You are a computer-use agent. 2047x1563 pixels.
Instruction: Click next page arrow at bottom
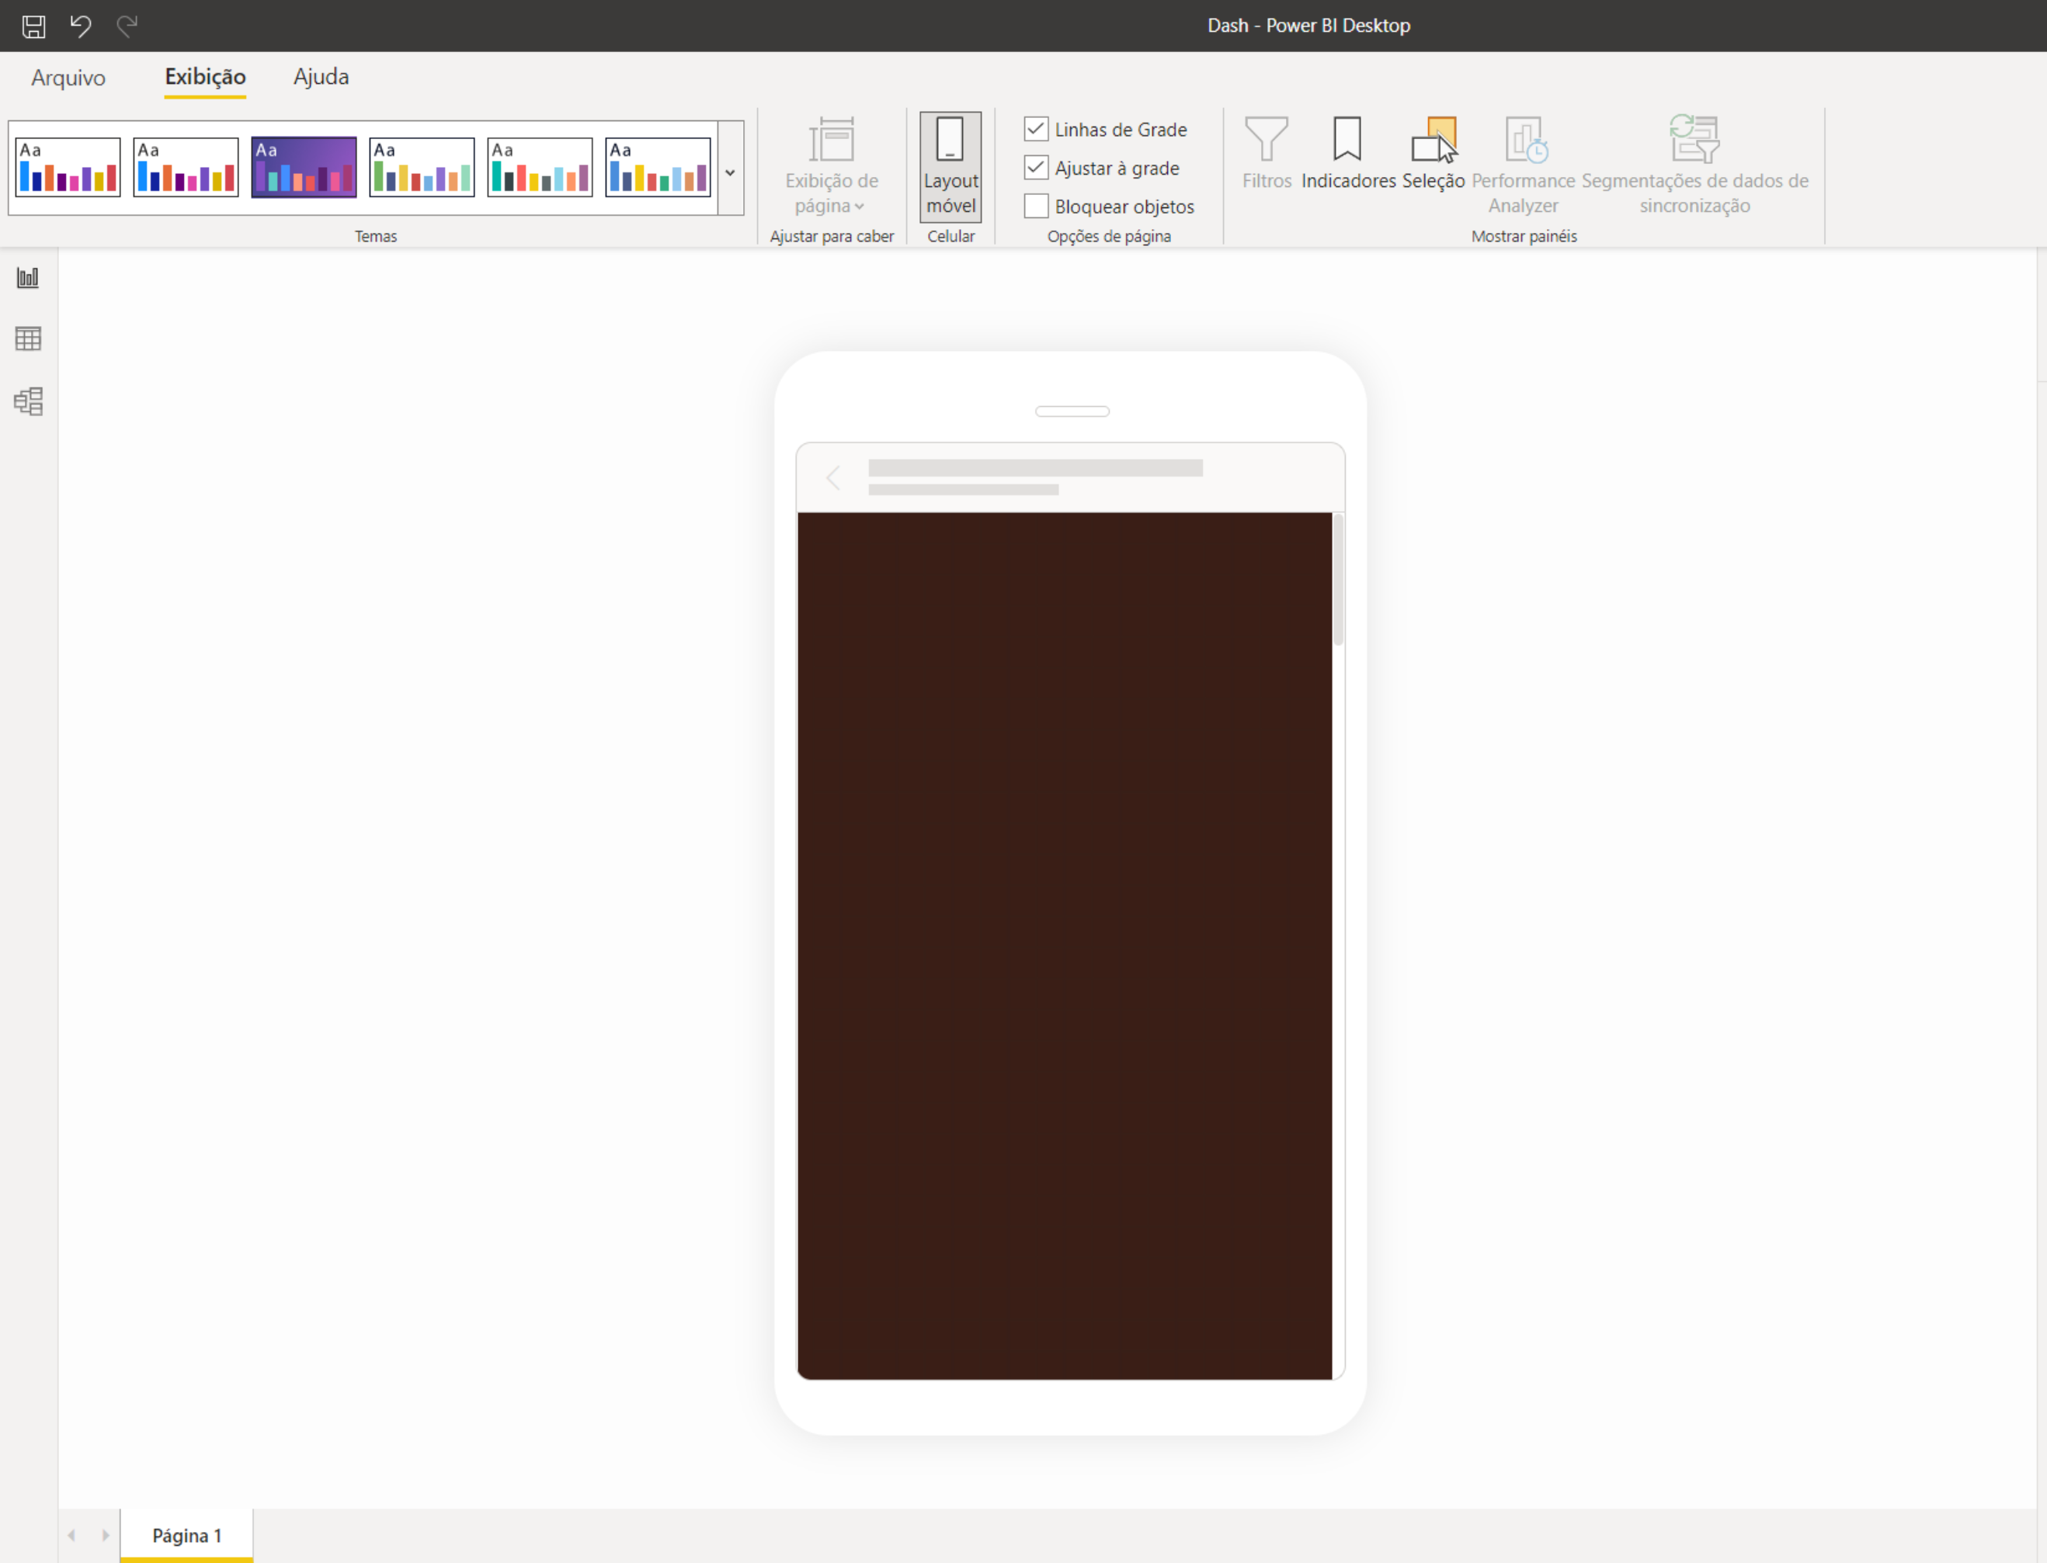(105, 1535)
